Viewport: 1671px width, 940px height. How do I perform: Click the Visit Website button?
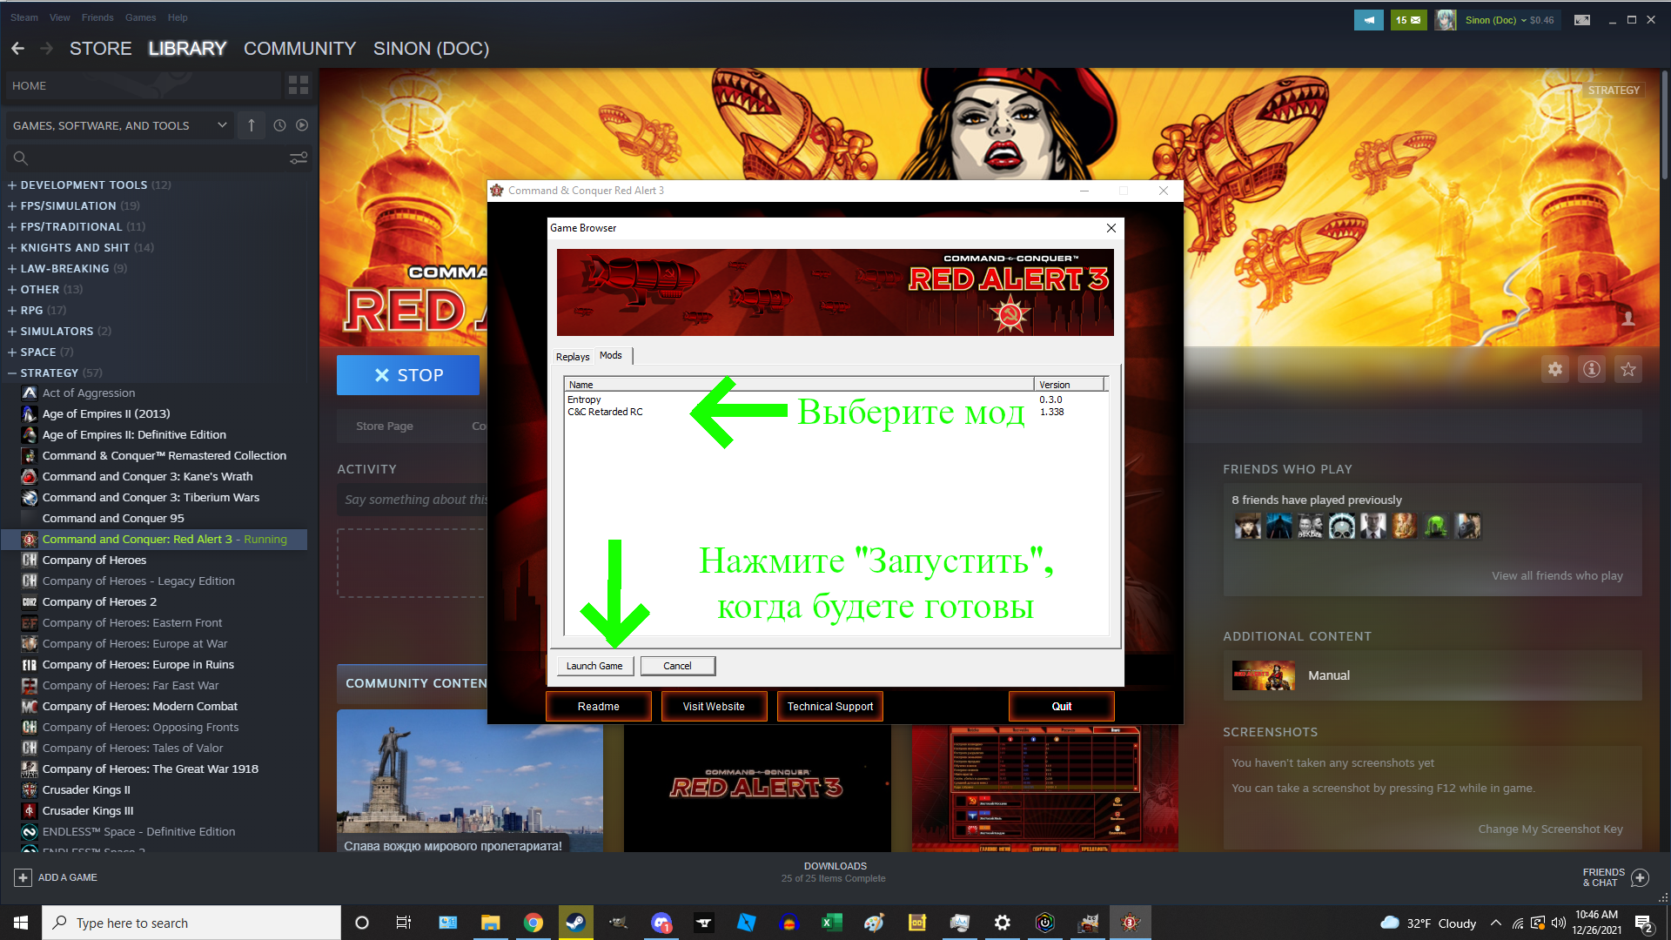click(715, 707)
